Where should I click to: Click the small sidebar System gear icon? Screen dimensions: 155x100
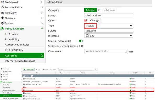point(1,79)
